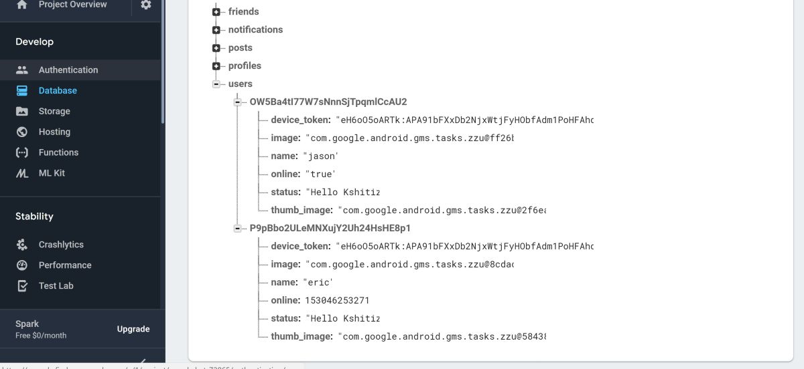The height and width of the screenshot is (369, 804).
Task: Edit image value ending zzu@ff26
Action: [409, 138]
